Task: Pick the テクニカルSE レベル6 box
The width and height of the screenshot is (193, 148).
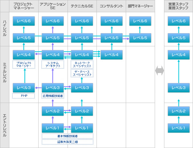Action: pyautogui.click(x=82, y=21)
